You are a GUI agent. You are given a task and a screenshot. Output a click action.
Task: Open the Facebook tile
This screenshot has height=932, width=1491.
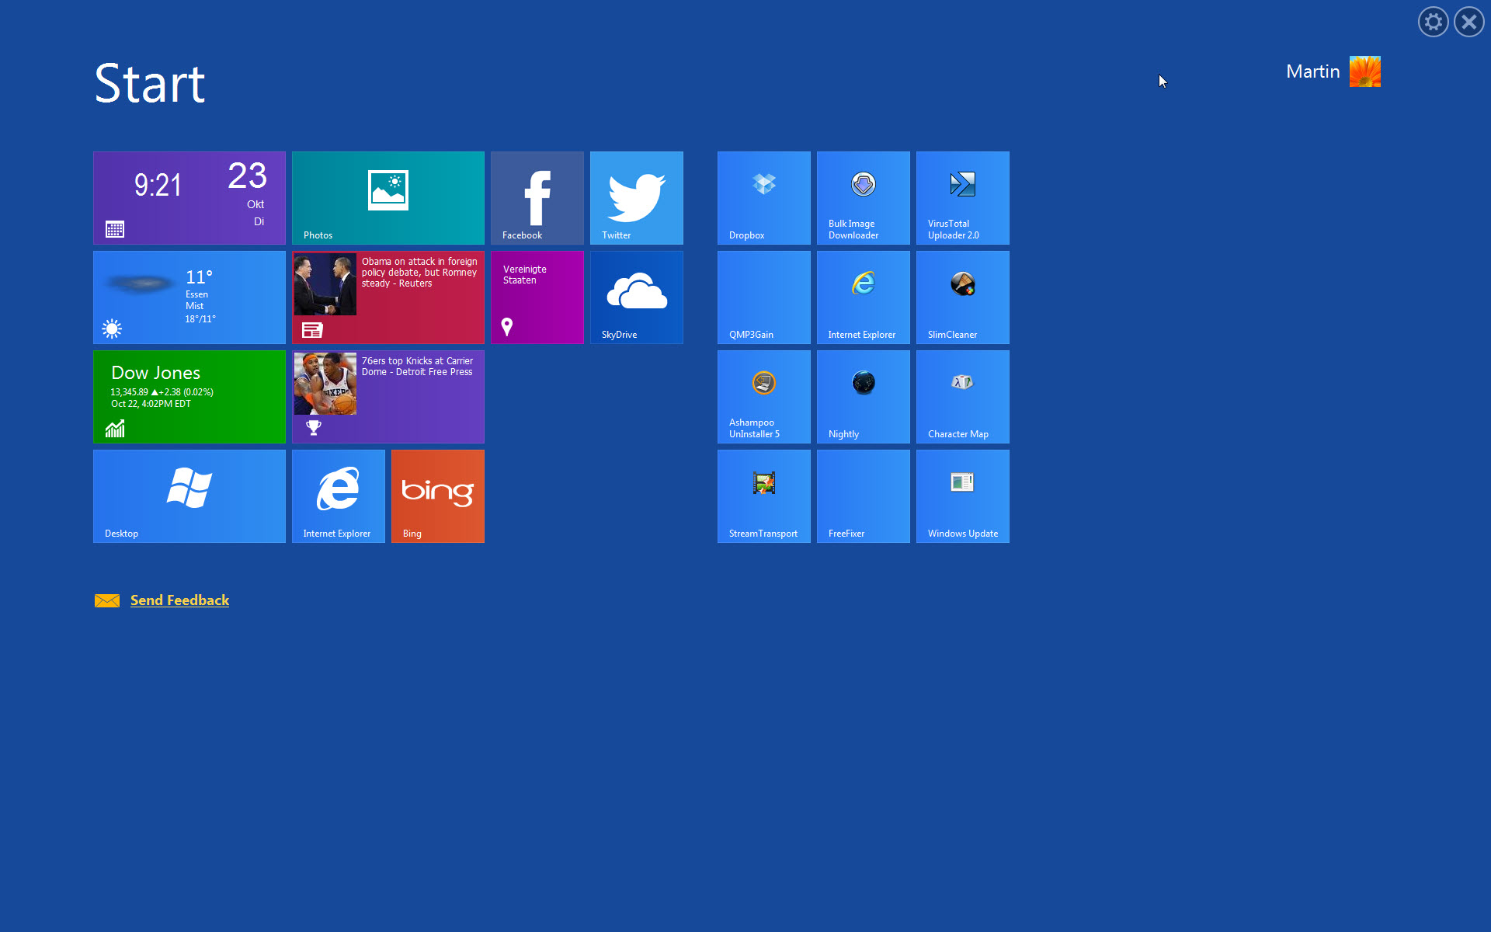pyautogui.click(x=537, y=198)
